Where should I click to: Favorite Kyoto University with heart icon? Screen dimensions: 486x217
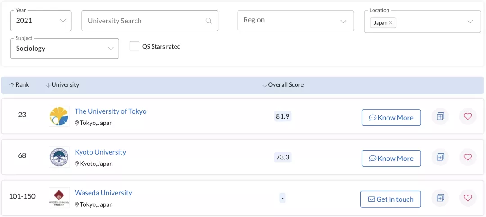coord(468,157)
